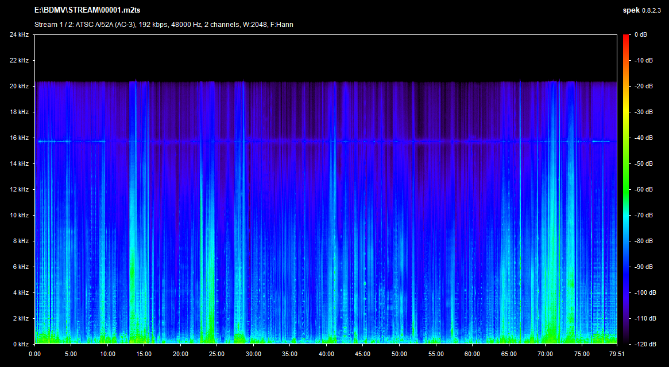The image size is (669, 367).
Task: Click the 40:00 mark on time axis
Action: pyautogui.click(x=326, y=354)
